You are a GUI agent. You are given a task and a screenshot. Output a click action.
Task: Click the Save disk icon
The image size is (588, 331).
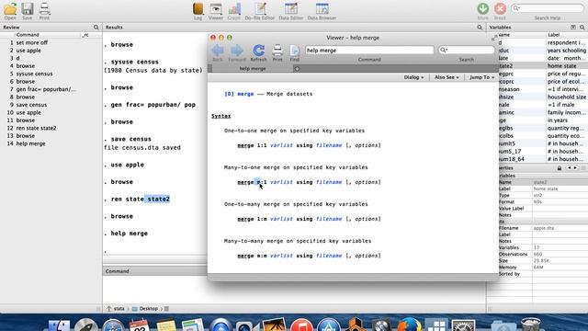(x=27, y=10)
